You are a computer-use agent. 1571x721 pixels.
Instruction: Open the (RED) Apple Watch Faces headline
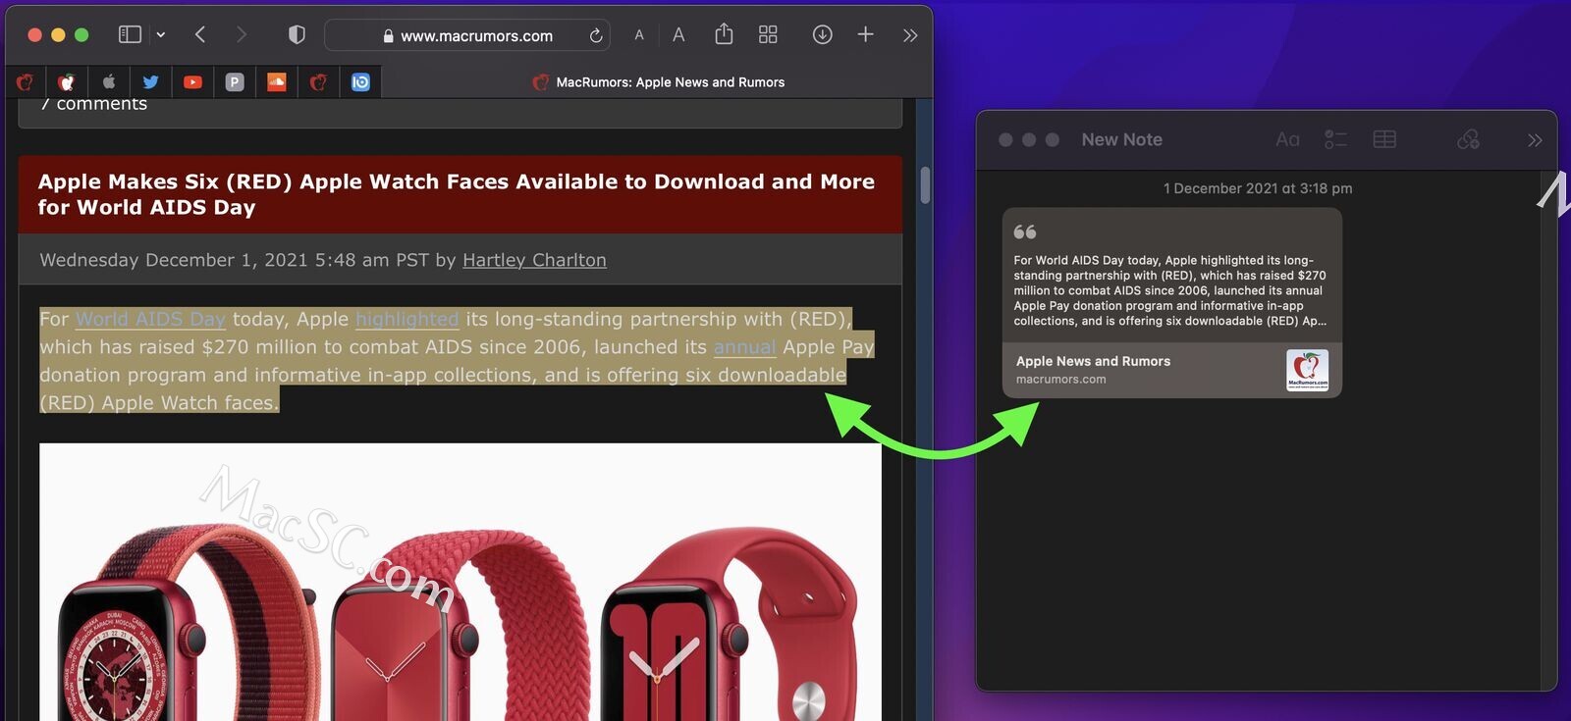(x=456, y=194)
